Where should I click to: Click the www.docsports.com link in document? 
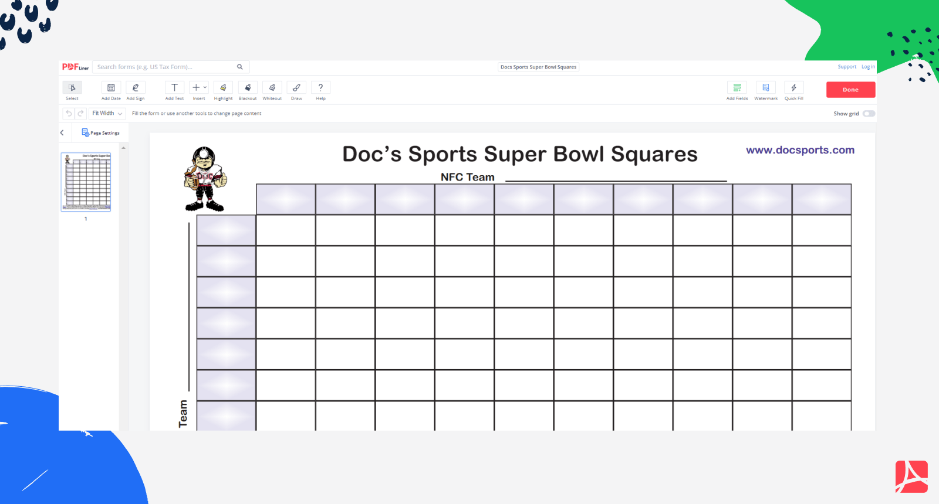point(800,150)
